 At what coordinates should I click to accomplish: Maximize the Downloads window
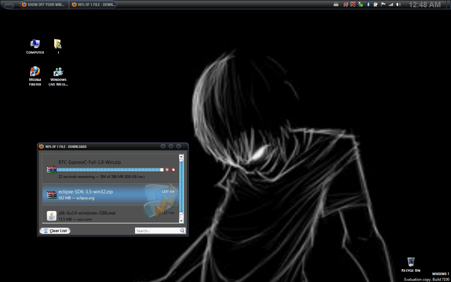(171, 146)
